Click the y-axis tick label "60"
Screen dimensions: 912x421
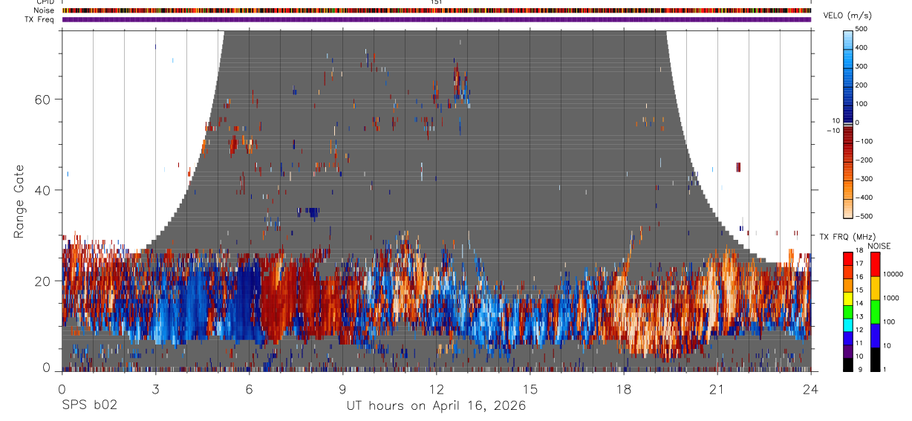(43, 99)
